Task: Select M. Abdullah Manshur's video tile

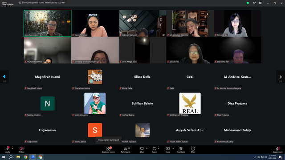Action: pyautogui.click(x=190, y=24)
